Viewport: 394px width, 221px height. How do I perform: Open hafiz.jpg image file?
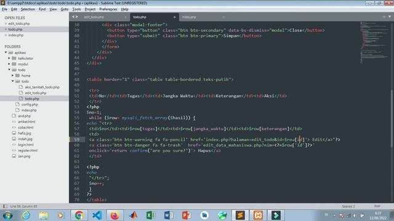click(25, 133)
